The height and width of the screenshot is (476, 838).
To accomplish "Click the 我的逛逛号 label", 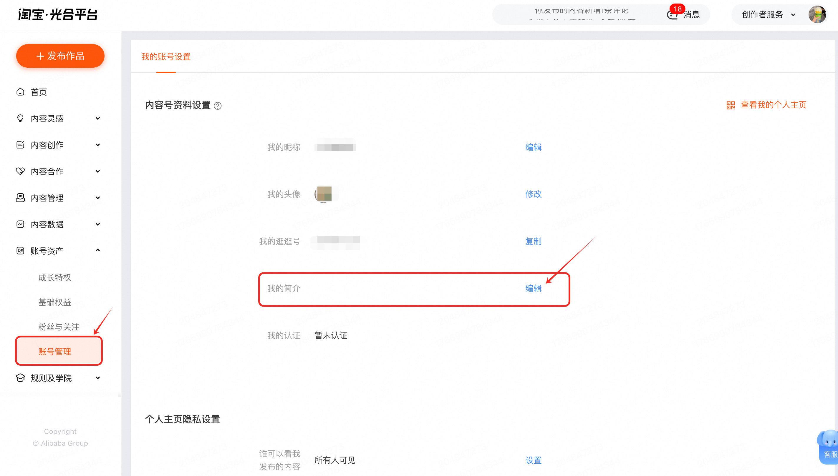I will coord(279,241).
